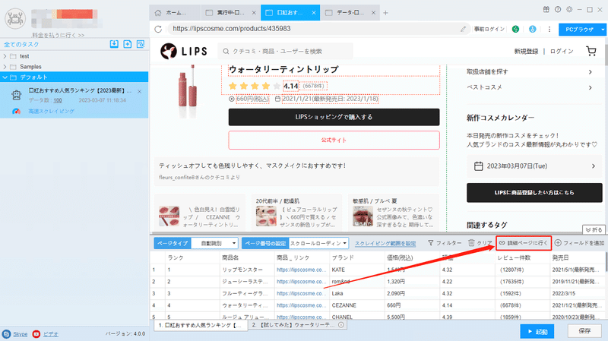Click the task robot icon for 口紅おすすめ task

pos(16,95)
